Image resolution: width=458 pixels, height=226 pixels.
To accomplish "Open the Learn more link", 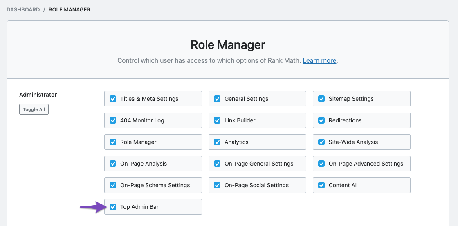I will pos(319,60).
